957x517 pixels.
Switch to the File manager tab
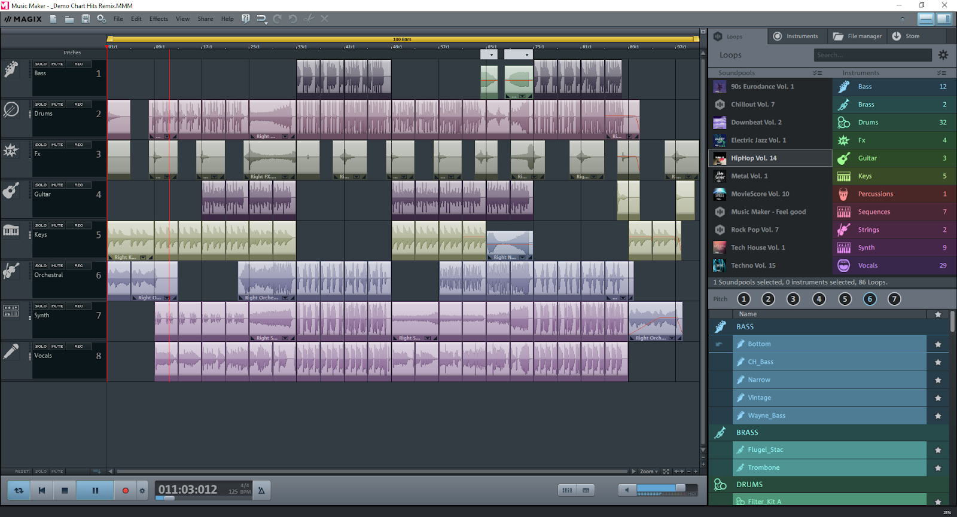click(857, 36)
